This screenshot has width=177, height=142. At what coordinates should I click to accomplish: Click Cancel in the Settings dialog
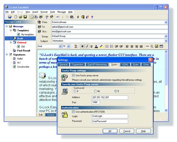coord(127,131)
